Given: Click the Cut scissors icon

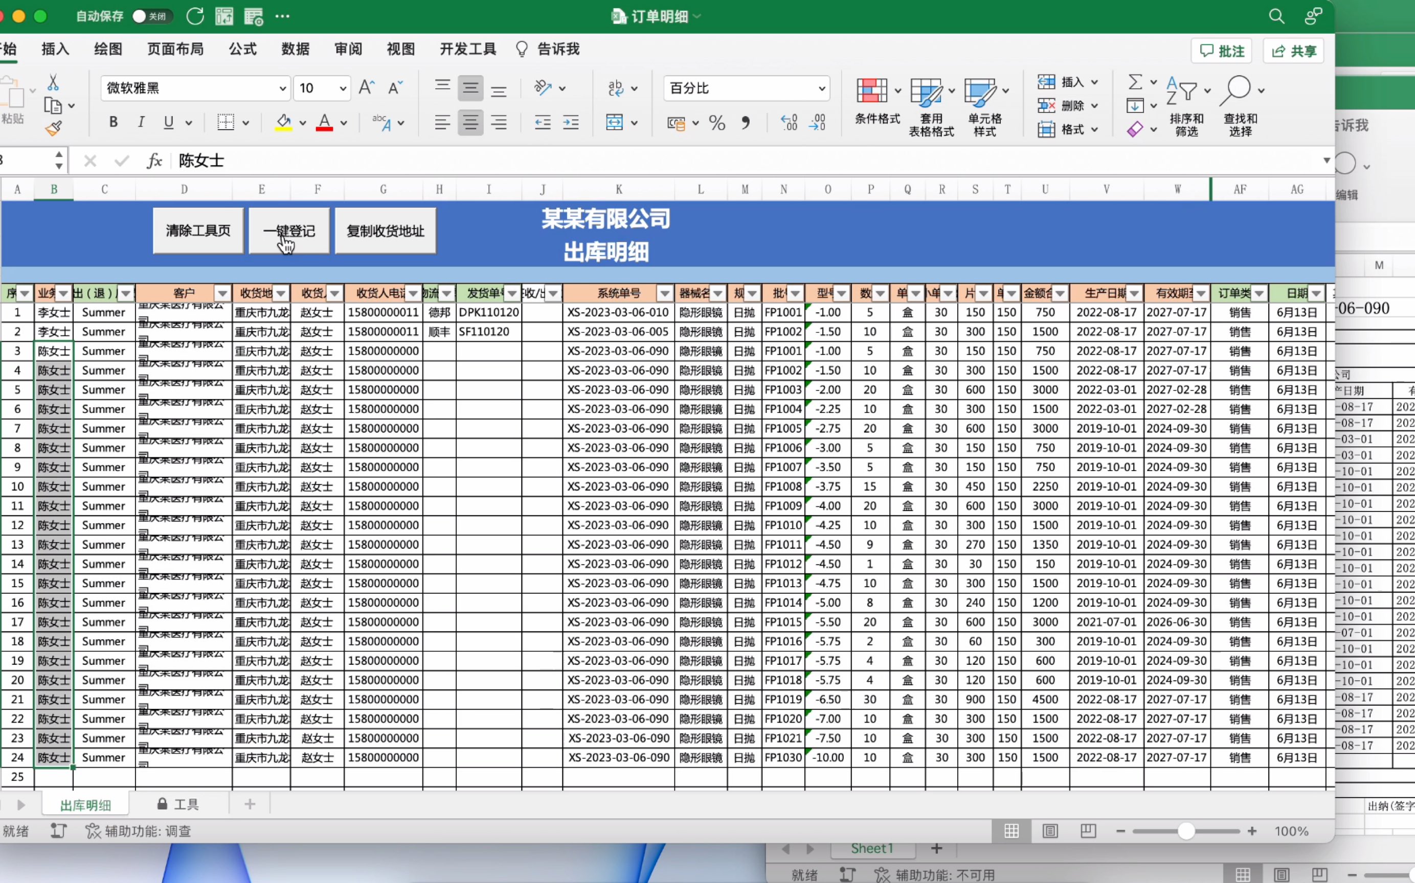Looking at the screenshot, I should point(53,82).
